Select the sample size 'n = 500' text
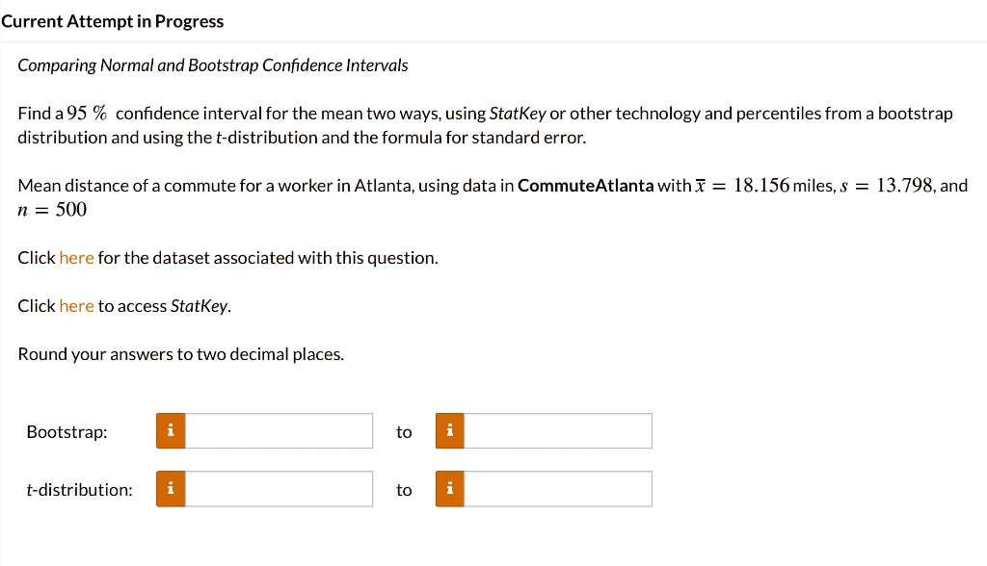Image resolution: width=987 pixels, height=566 pixels. 52,209
